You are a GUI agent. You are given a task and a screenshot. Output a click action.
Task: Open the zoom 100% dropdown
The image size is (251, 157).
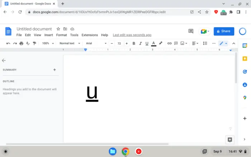[48, 43]
